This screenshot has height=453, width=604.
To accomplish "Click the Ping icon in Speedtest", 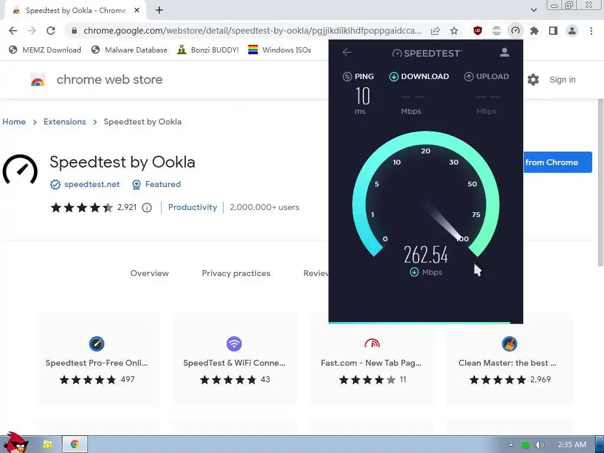I will [x=347, y=77].
